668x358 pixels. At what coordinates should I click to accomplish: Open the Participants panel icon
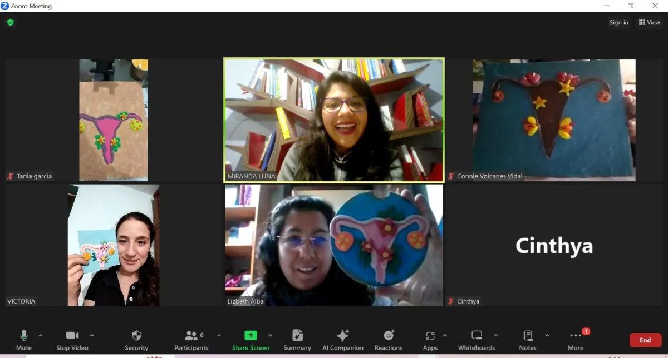(191, 335)
